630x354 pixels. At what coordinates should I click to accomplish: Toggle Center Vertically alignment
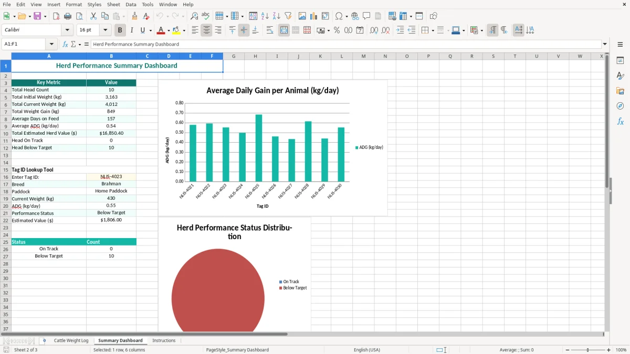(x=244, y=30)
